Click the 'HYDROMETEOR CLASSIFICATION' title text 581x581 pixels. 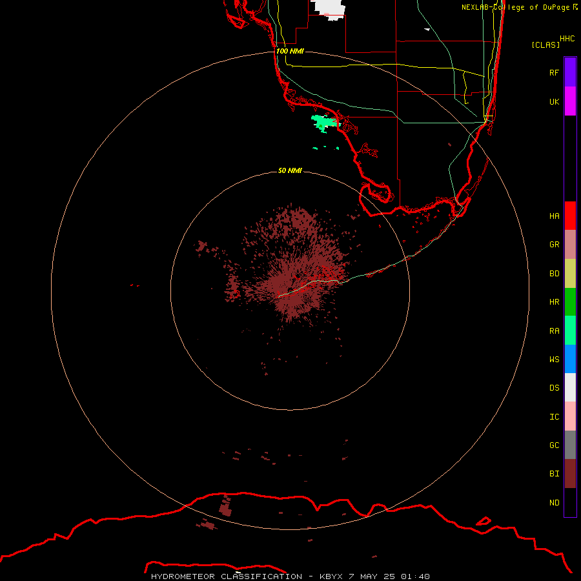click(x=227, y=576)
